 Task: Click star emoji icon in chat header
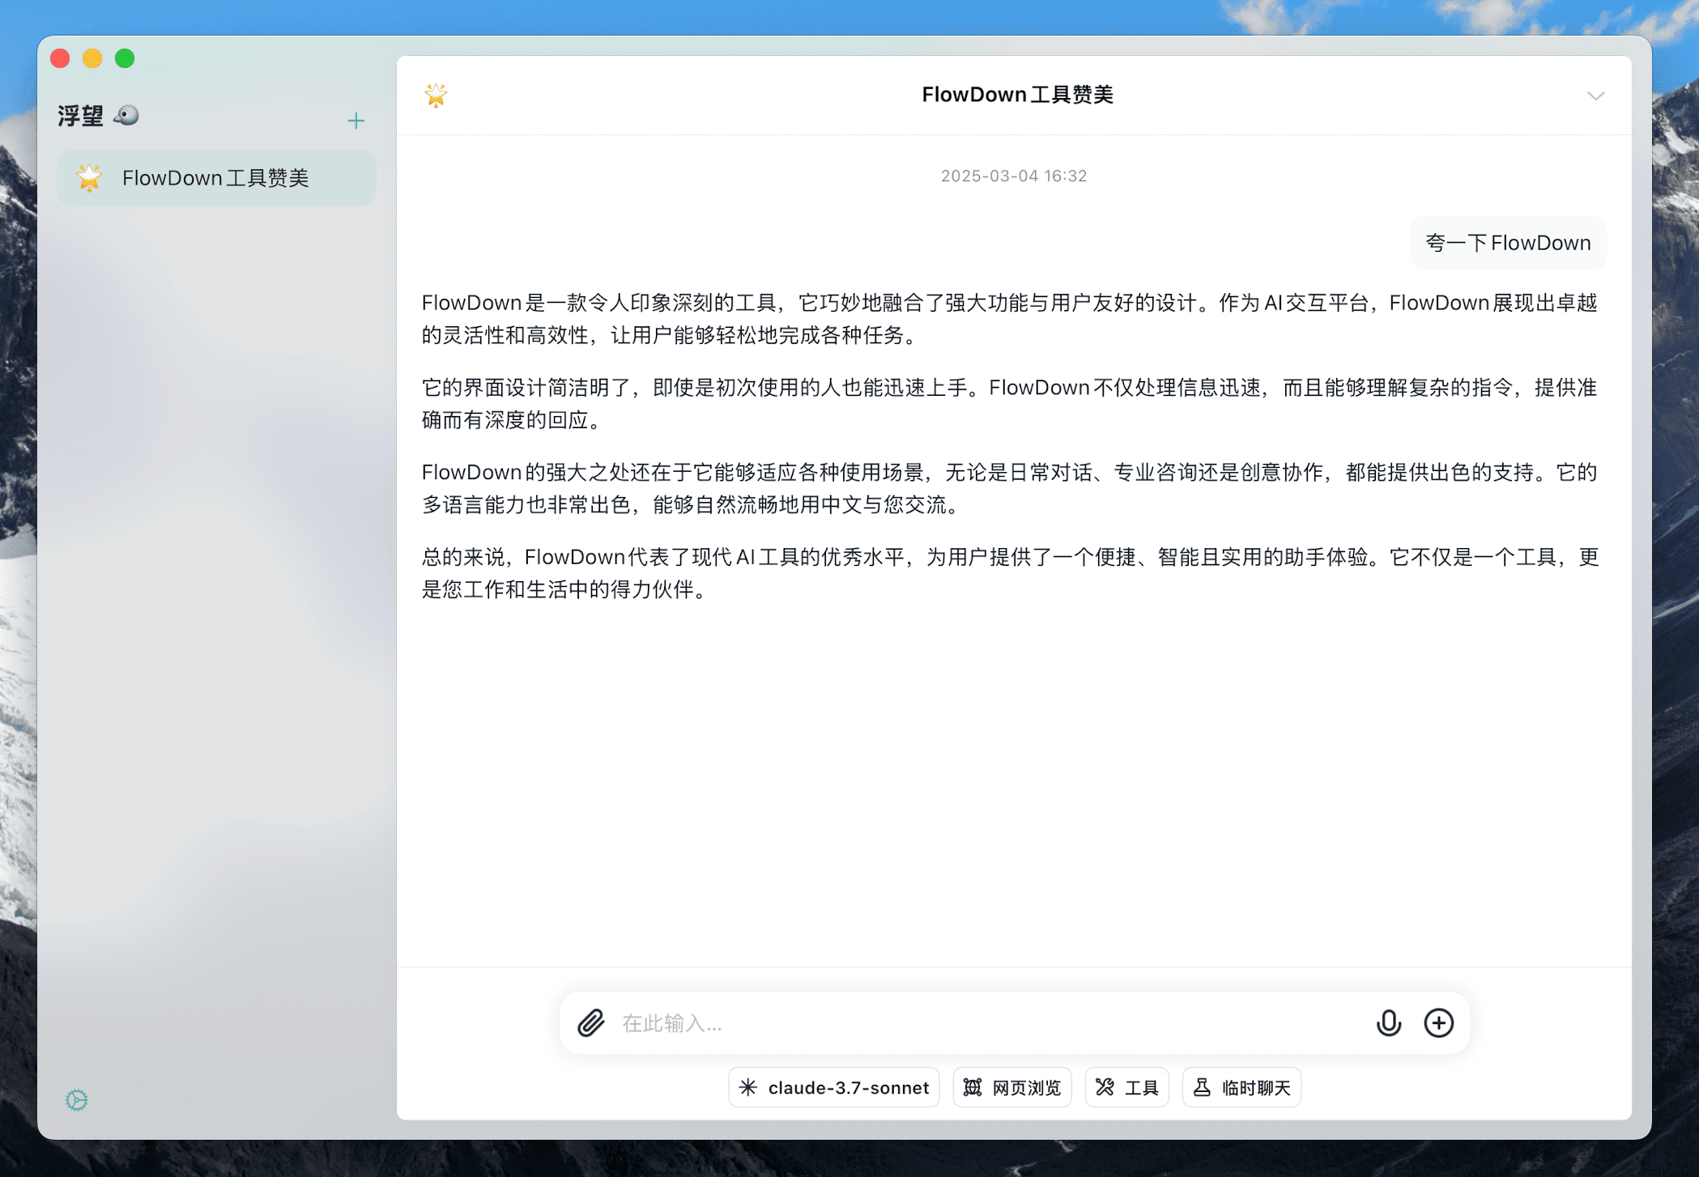coord(436,96)
